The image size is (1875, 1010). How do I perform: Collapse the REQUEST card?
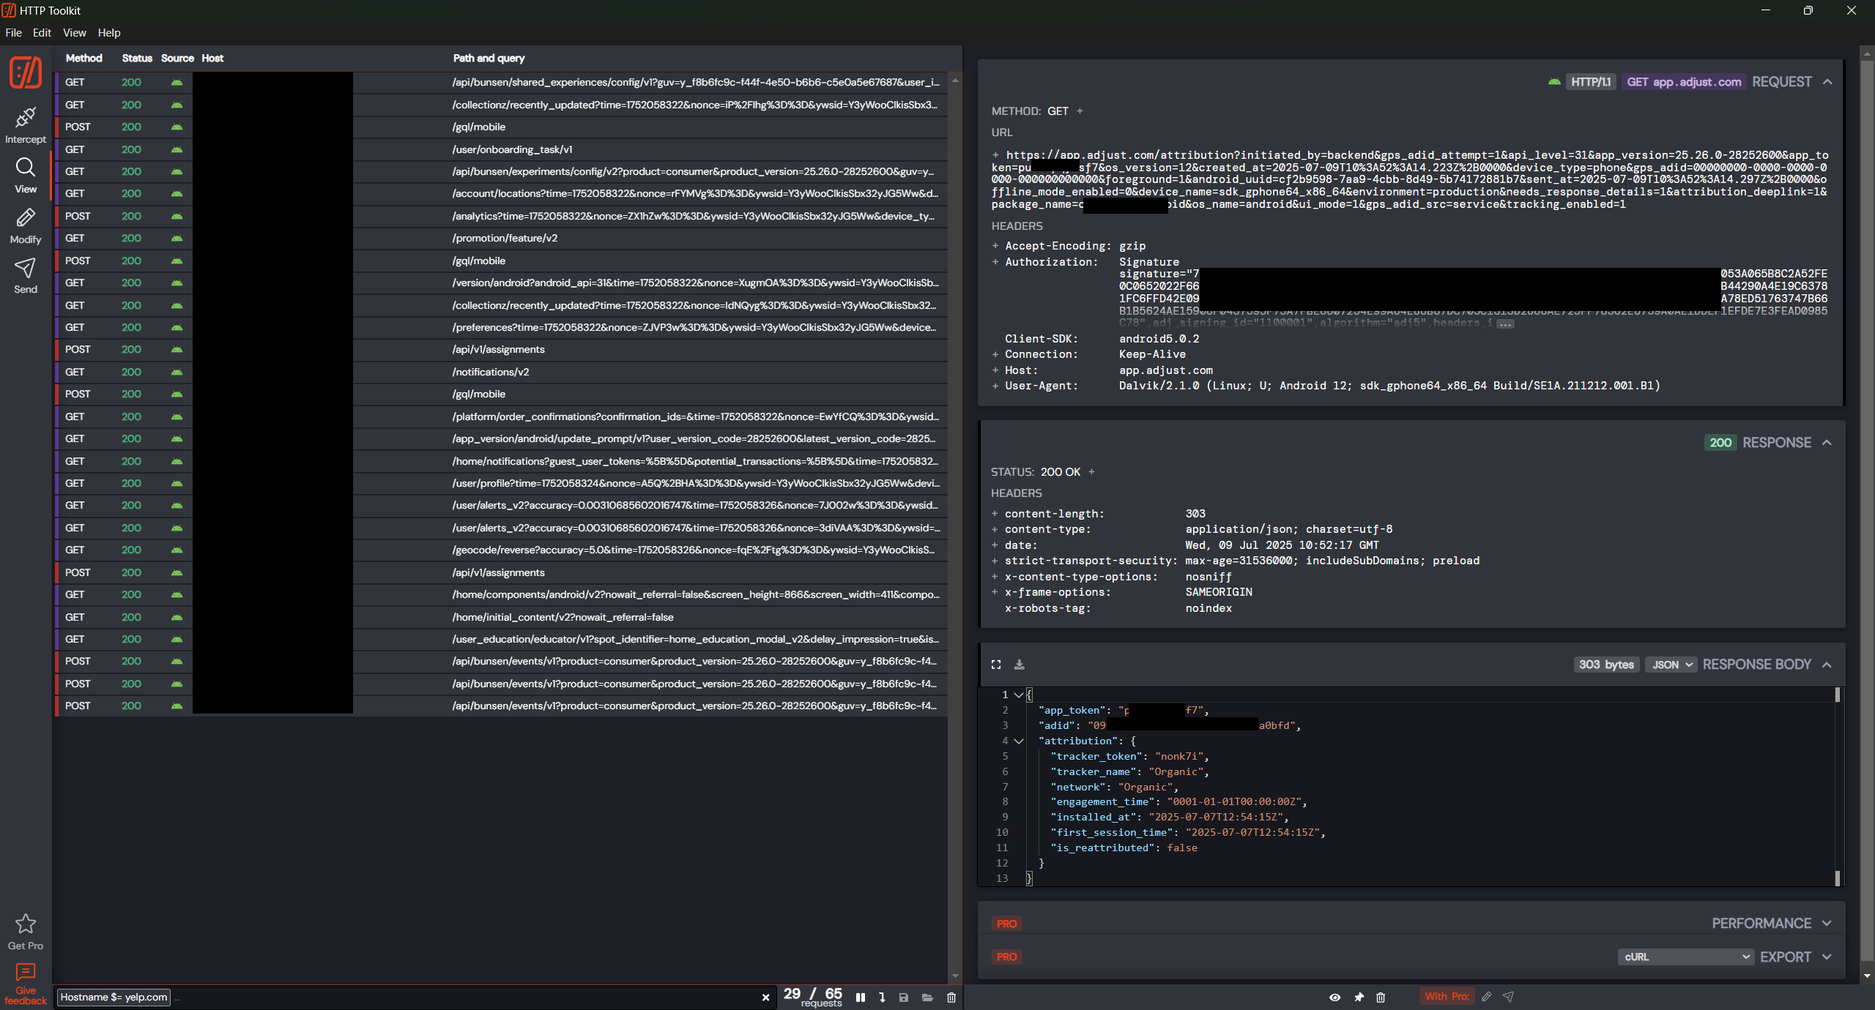(x=1827, y=82)
